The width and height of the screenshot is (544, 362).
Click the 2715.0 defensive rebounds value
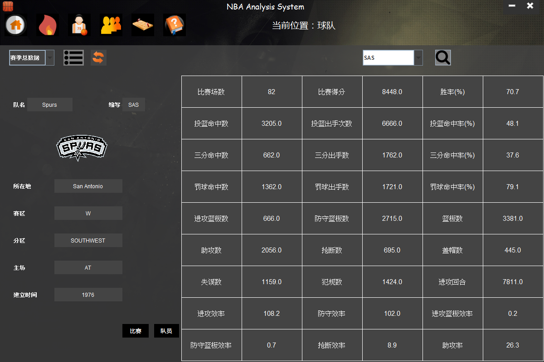click(x=393, y=219)
